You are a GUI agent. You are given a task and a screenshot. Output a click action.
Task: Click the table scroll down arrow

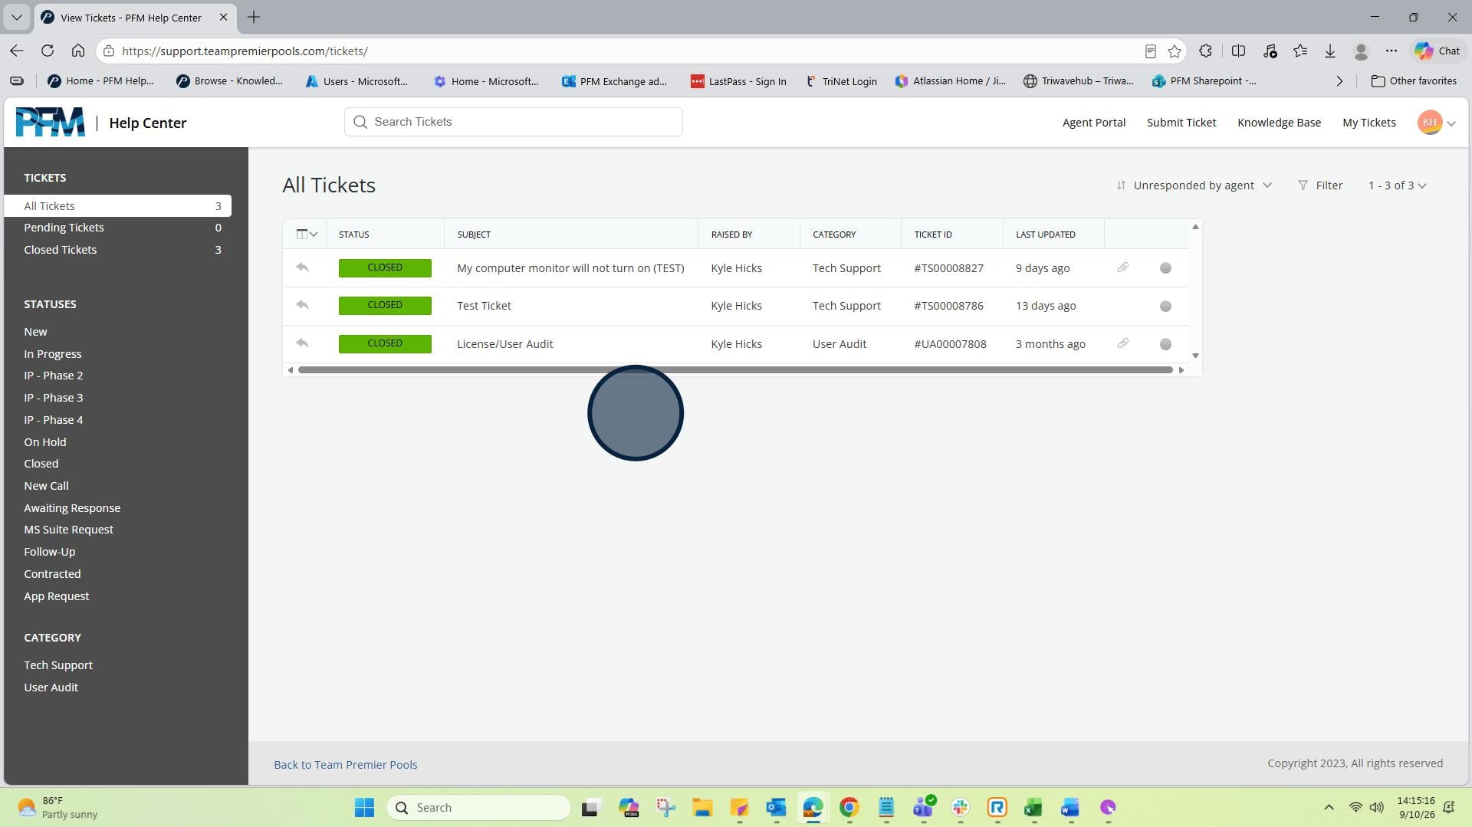pyautogui.click(x=1195, y=356)
